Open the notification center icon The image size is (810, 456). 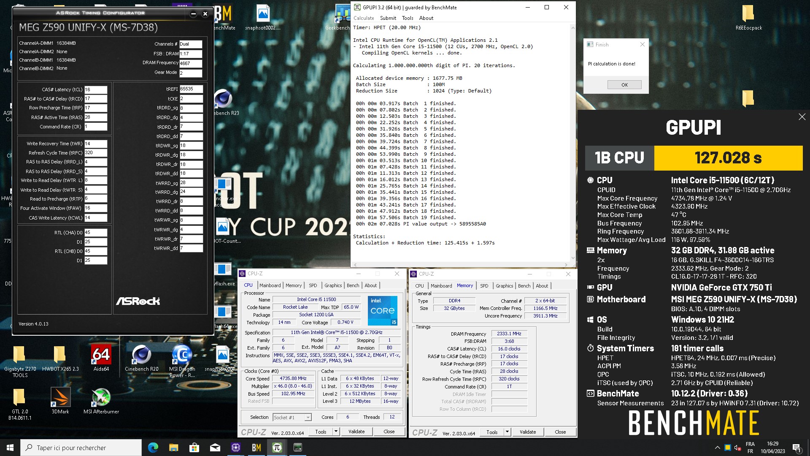click(x=797, y=448)
